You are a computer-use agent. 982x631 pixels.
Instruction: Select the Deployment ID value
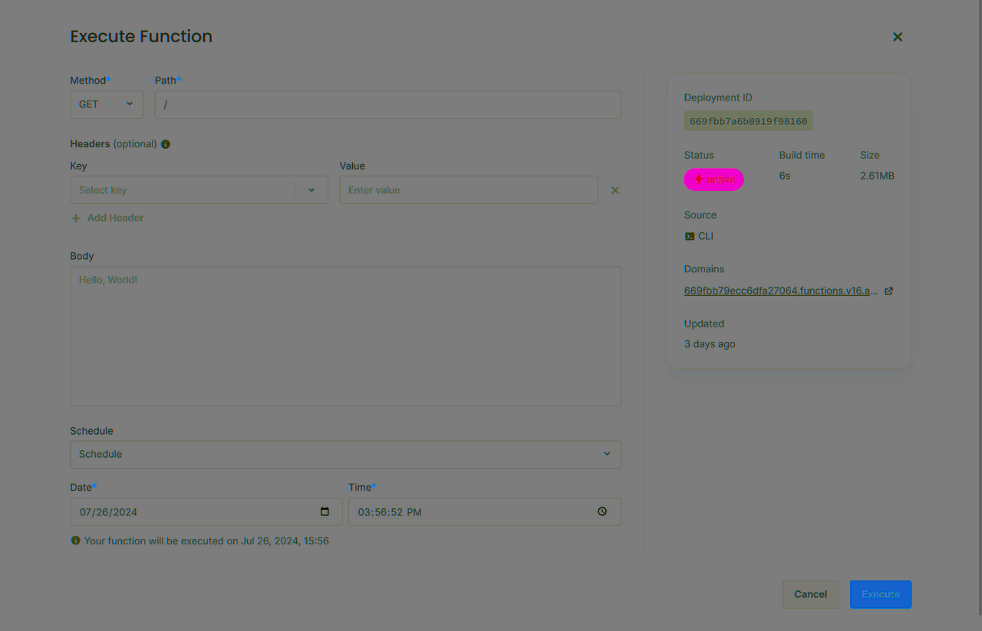[748, 120]
